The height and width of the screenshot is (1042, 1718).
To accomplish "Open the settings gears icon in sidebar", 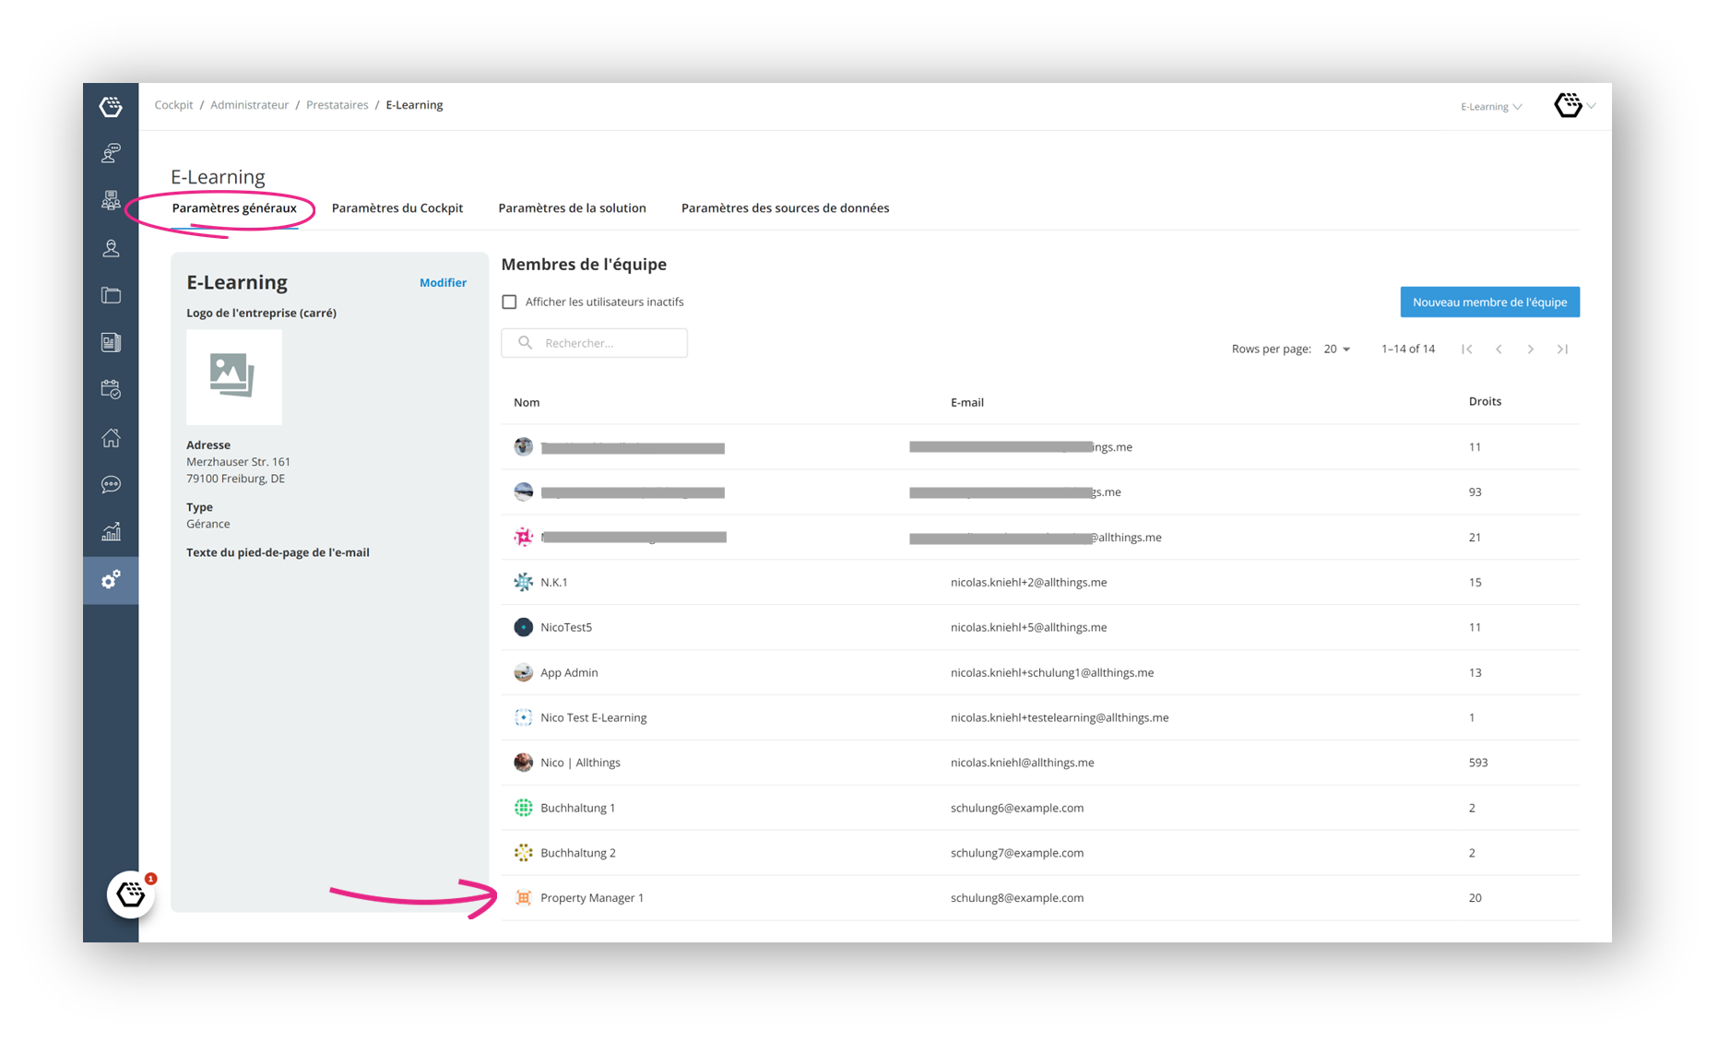I will point(111,580).
